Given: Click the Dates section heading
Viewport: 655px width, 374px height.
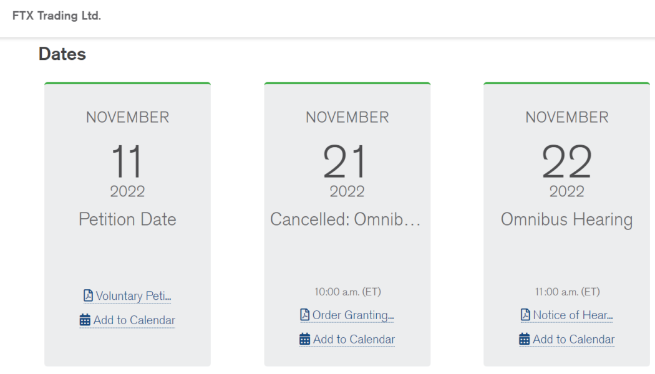Looking at the screenshot, I should 62,54.
